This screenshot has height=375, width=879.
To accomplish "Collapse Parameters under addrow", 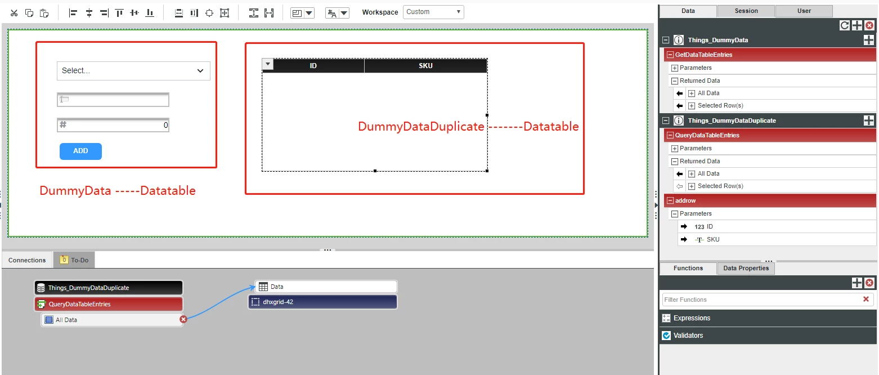I will tap(675, 214).
